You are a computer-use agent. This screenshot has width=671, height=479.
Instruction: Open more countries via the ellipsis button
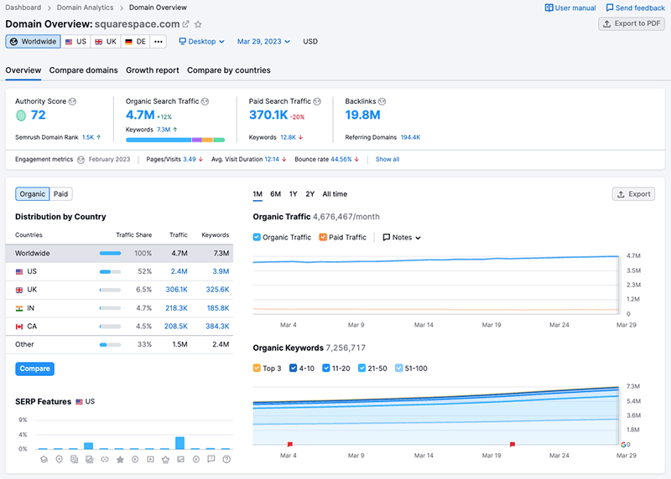coord(159,41)
